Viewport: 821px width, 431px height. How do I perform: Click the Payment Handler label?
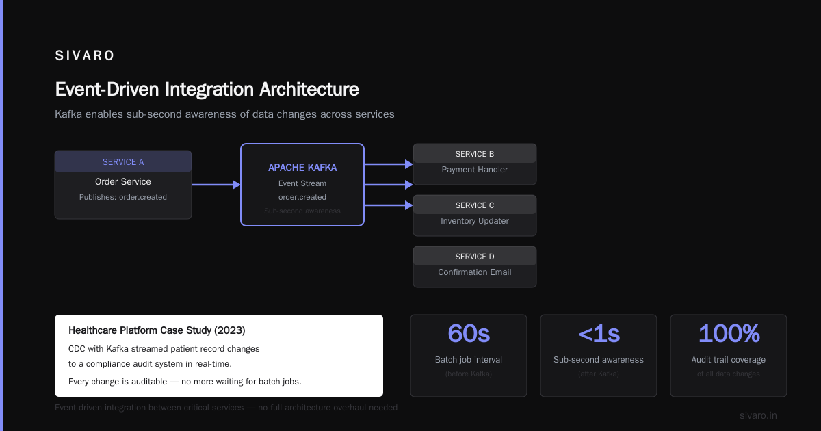point(475,170)
